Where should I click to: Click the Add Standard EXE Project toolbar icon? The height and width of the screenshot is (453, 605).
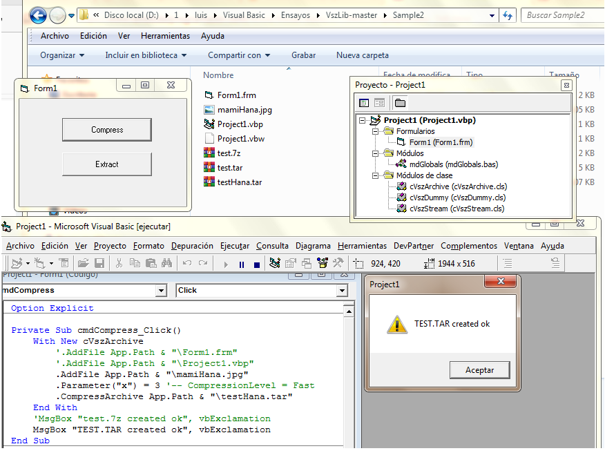[16, 264]
